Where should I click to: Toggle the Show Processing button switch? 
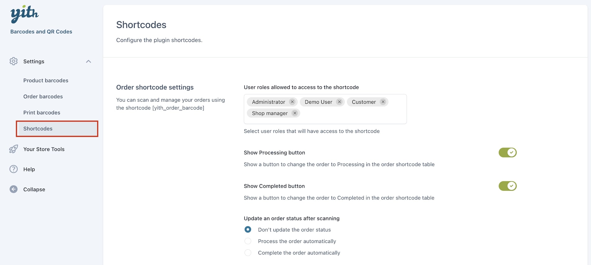coord(507,153)
